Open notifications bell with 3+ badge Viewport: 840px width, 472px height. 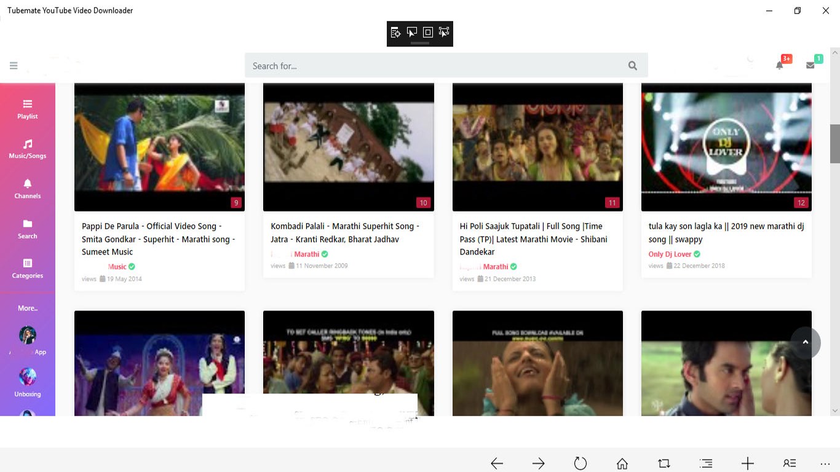pos(780,65)
